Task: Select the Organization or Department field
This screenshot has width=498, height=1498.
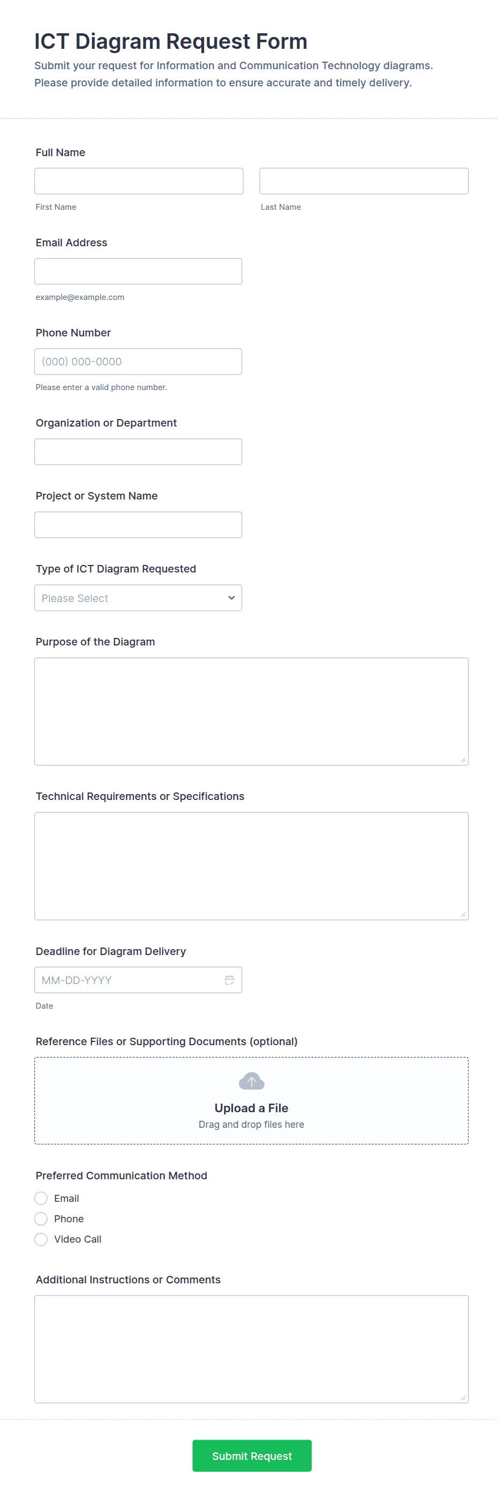Action: [x=138, y=451]
